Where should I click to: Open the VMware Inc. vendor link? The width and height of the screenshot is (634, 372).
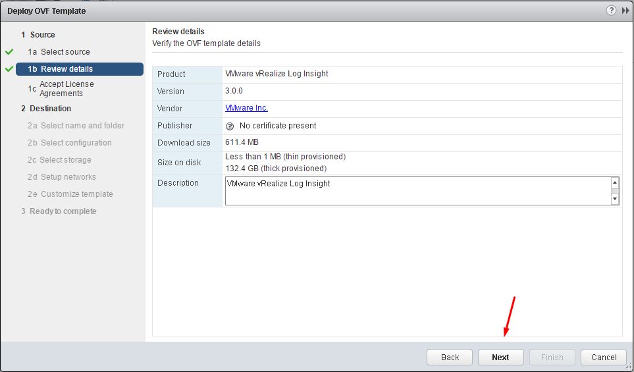(246, 108)
